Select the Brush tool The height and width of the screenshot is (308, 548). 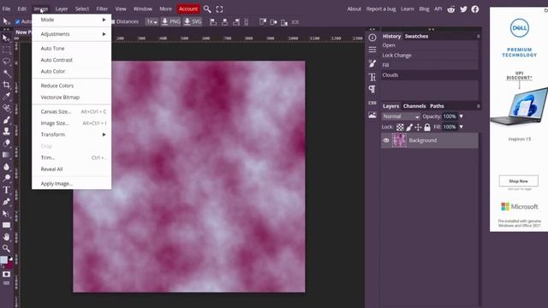pyautogui.click(x=6, y=120)
